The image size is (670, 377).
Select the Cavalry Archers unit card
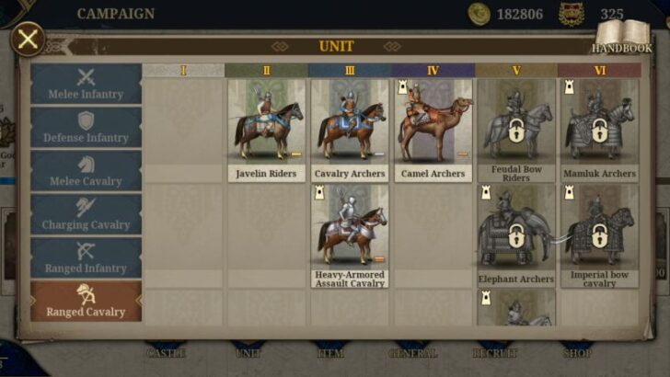coord(350,131)
